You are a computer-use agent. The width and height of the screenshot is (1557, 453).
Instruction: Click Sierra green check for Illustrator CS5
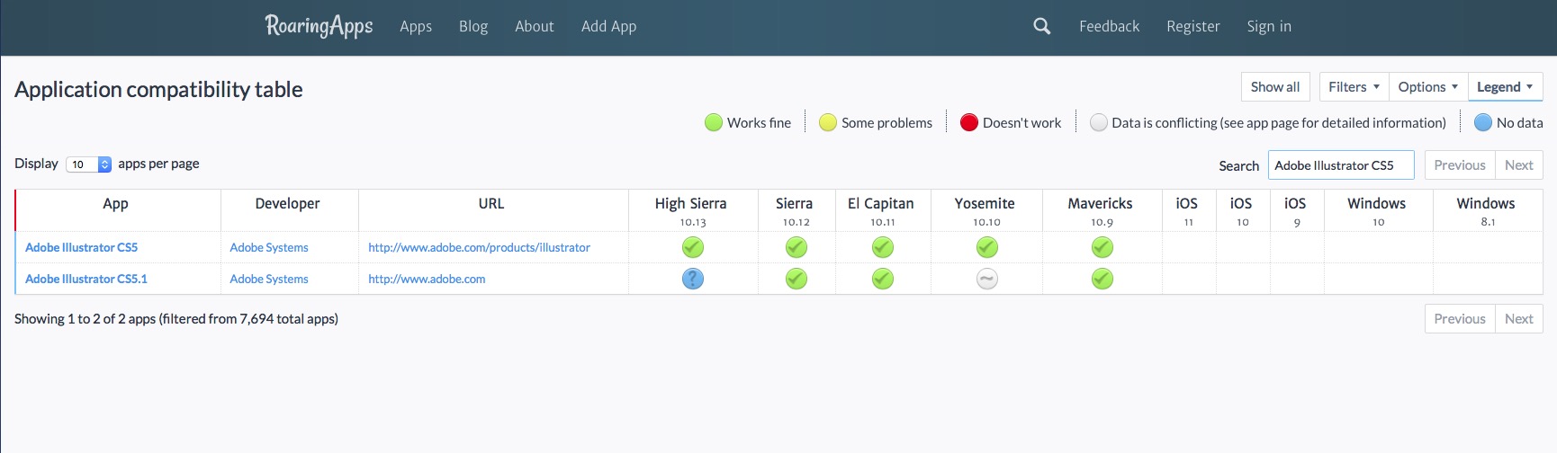pos(796,247)
